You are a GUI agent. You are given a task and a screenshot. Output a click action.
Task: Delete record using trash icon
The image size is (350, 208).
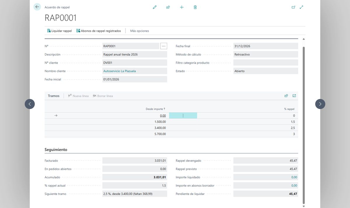[195, 7]
